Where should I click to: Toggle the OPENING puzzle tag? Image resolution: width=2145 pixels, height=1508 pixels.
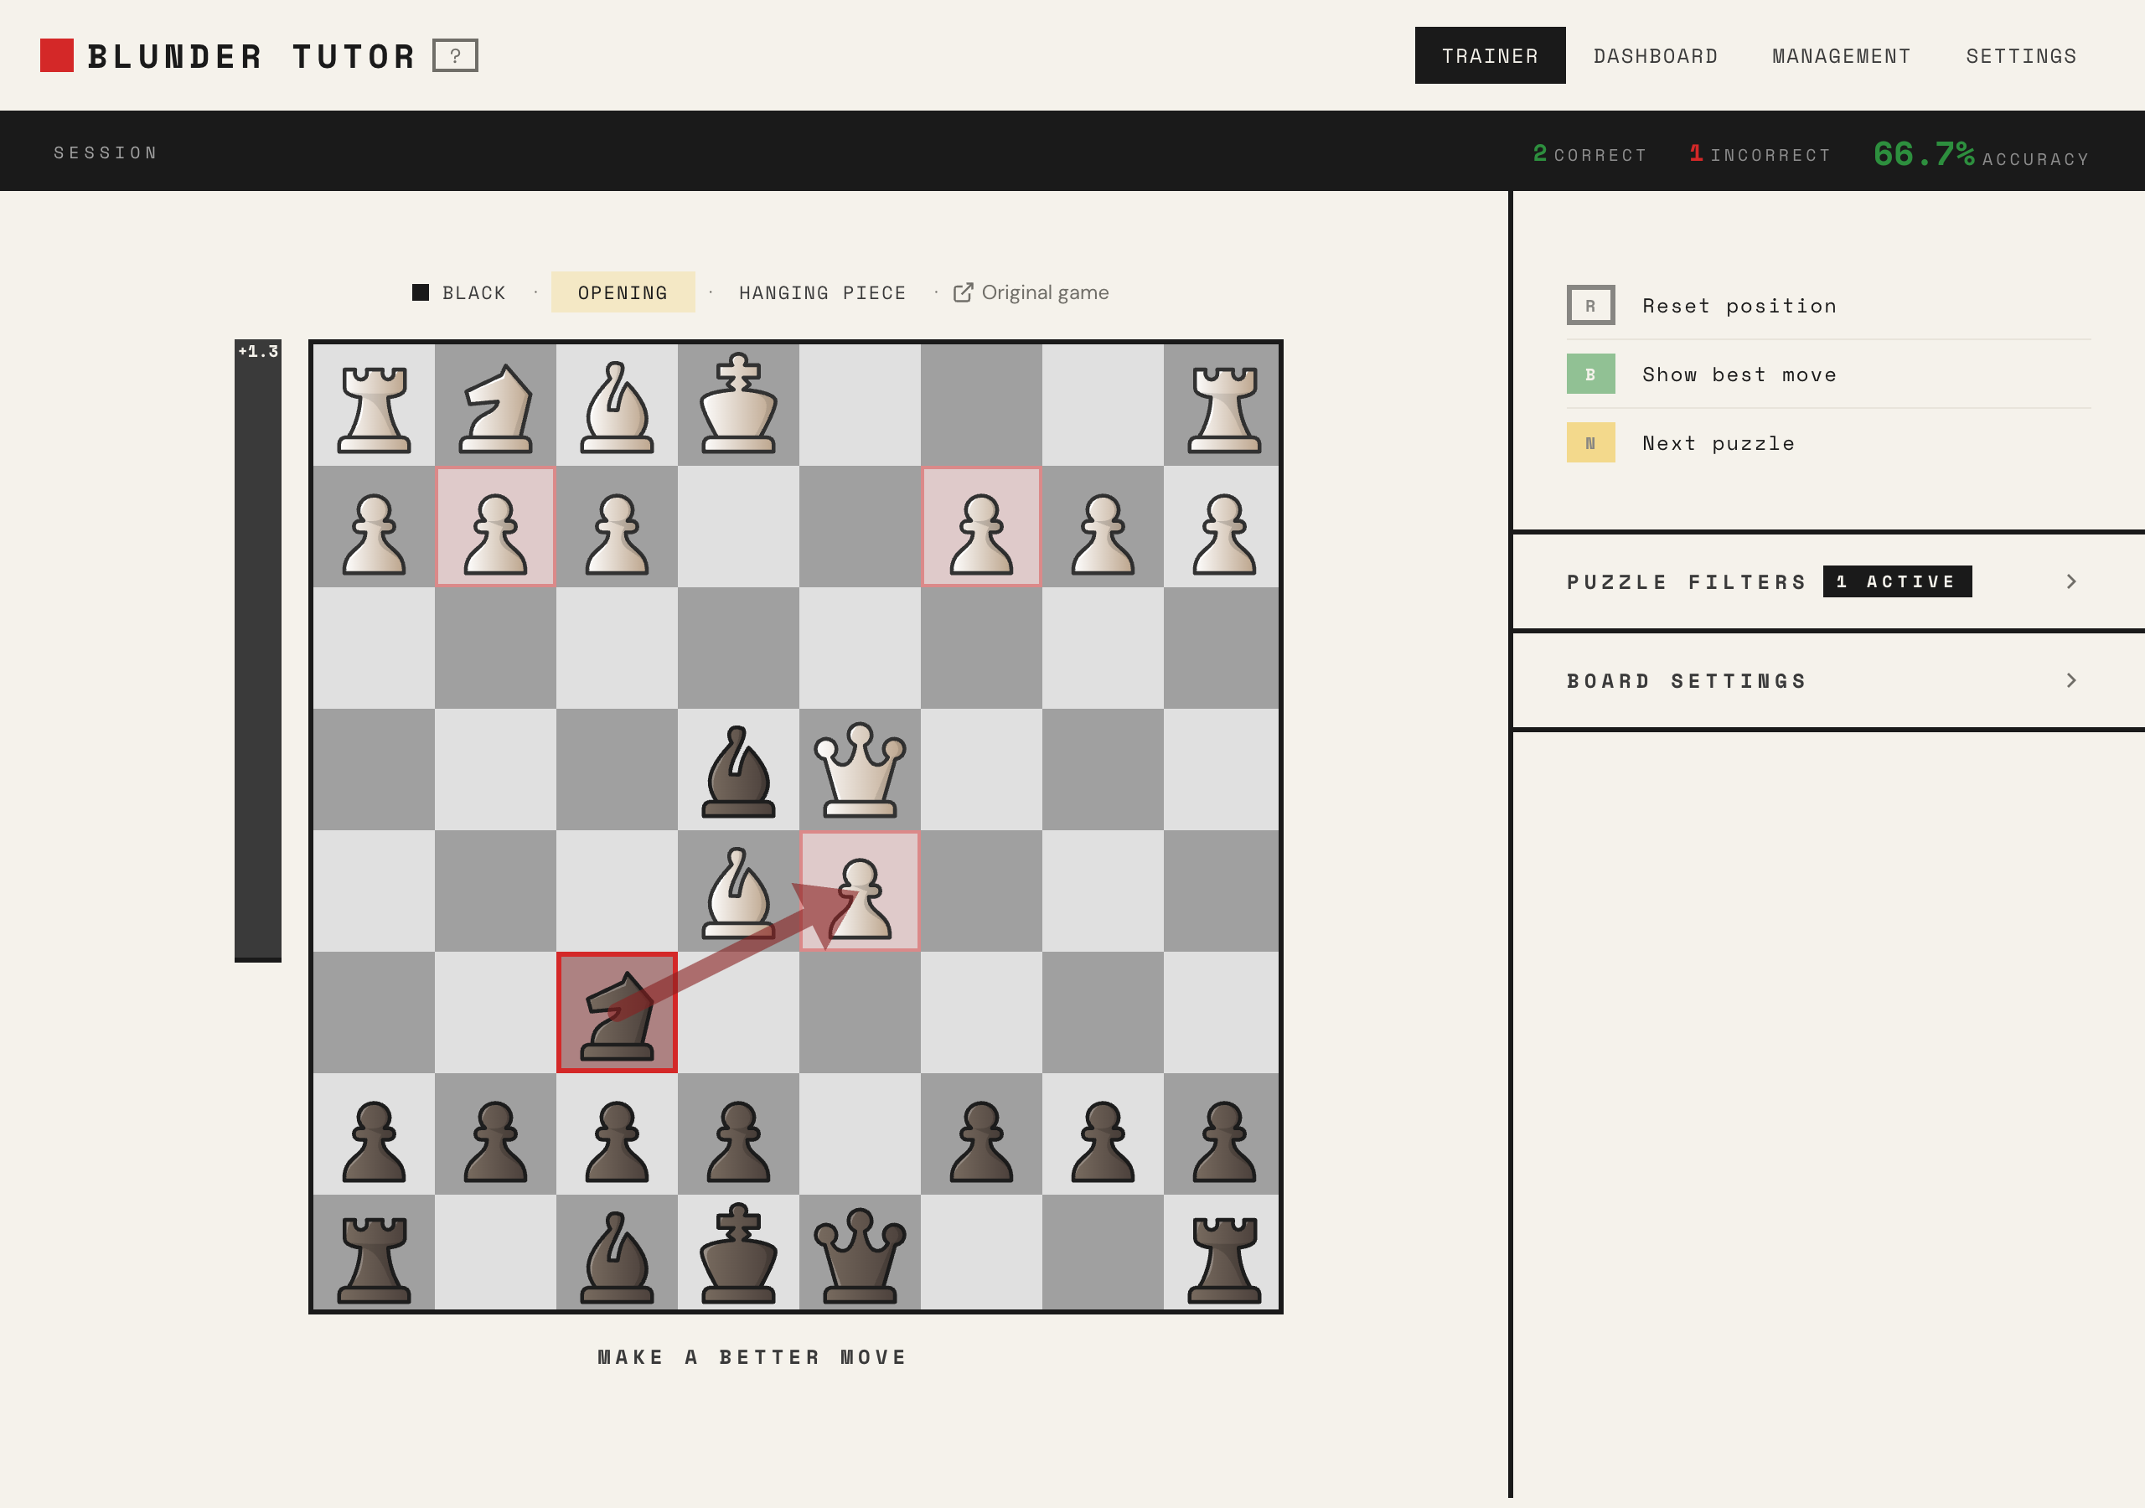point(623,292)
